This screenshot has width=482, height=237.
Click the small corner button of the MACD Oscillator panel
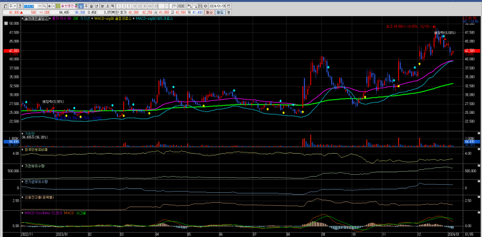point(479,212)
